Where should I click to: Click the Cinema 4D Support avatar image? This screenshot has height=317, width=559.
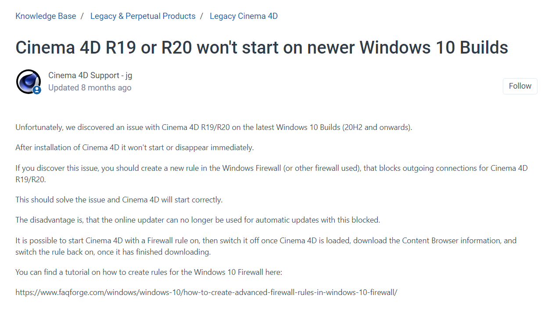tap(28, 81)
